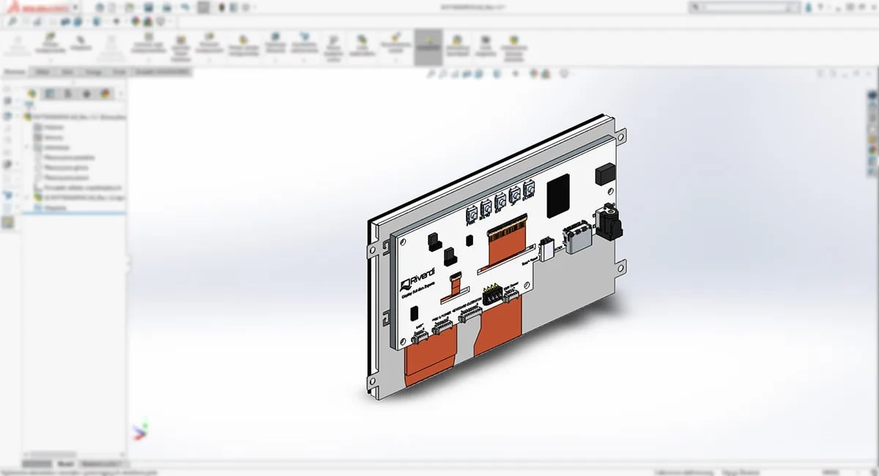The width and height of the screenshot is (879, 476).
Task: Click Insert Components in the ribbon
Action: pos(51,42)
